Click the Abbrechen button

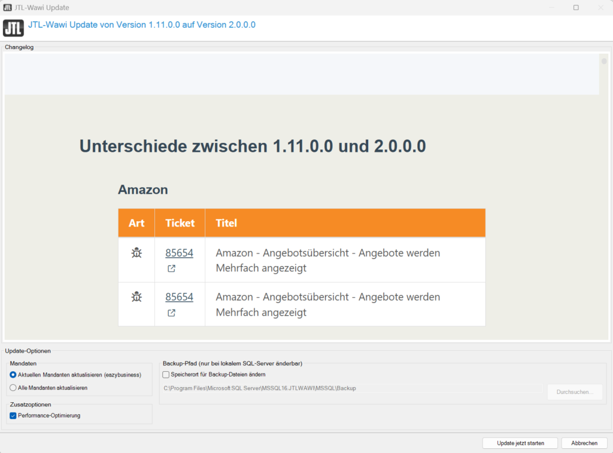(584, 443)
